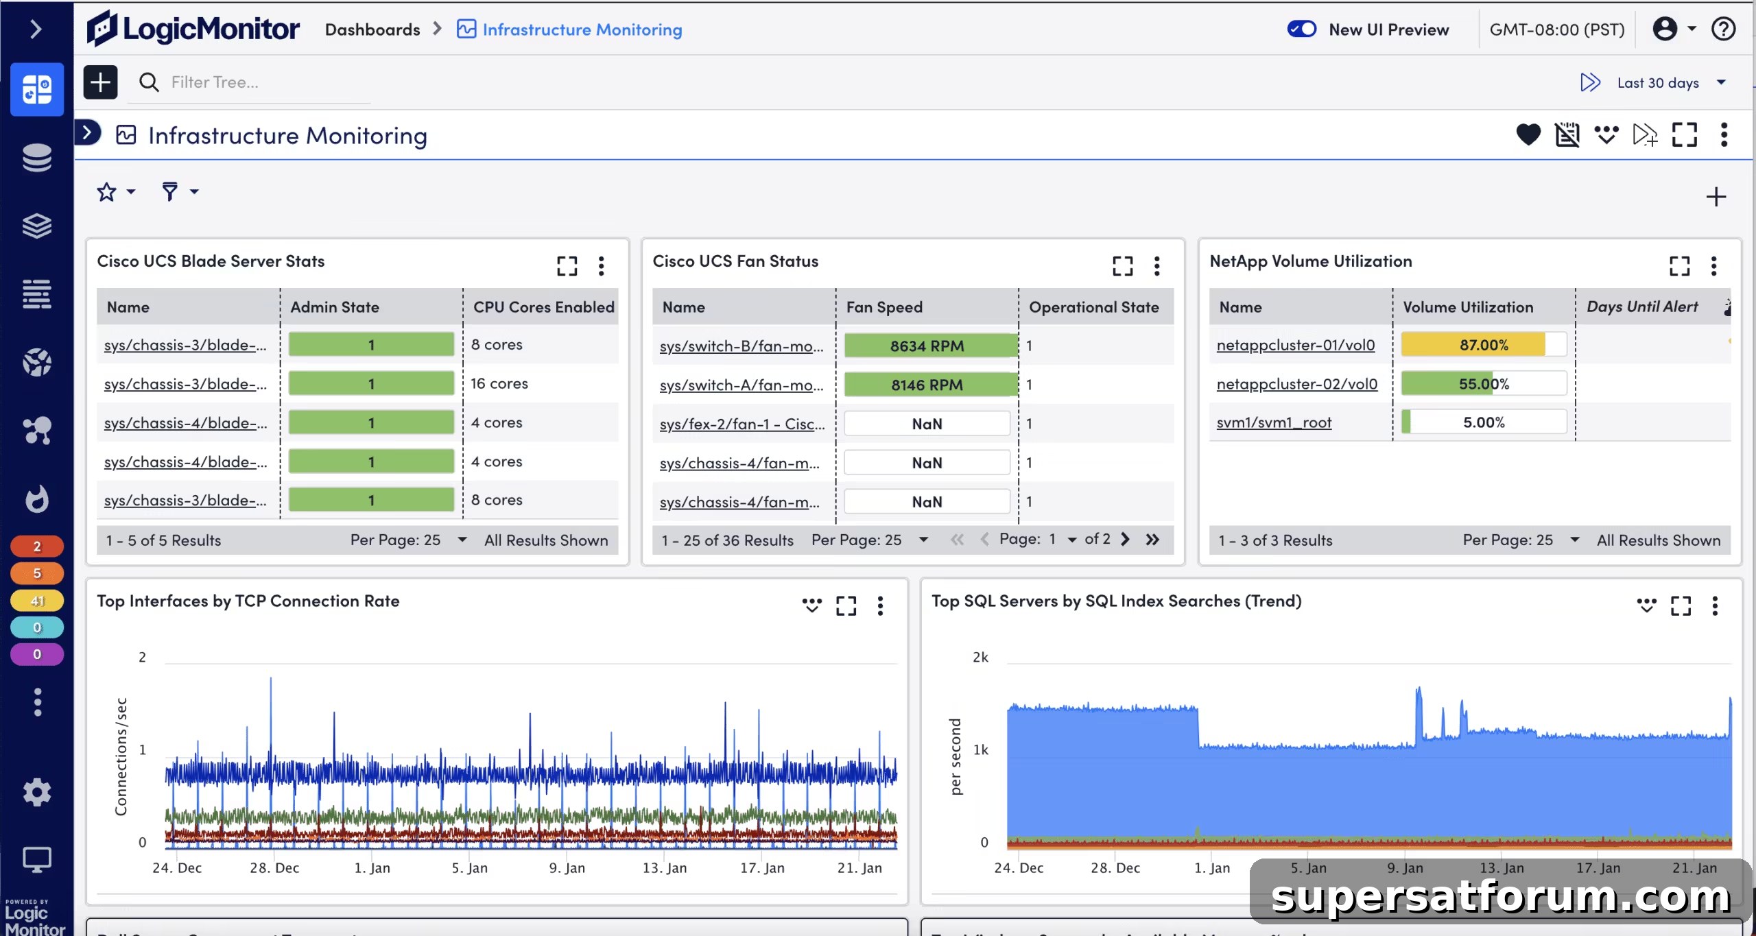The image size is (1756, 936).
Task: Go to next page in Fan Status
Action: [1125, 540]
